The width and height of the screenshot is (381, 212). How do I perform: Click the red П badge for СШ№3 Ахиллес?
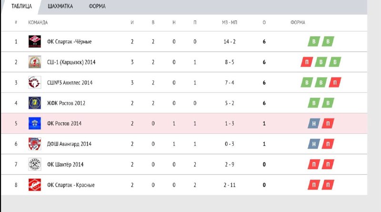click(x=335, y=83)
